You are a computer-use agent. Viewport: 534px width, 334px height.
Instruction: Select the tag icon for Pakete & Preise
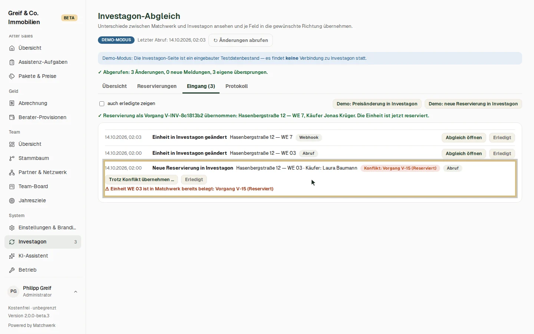click(12, 76)
